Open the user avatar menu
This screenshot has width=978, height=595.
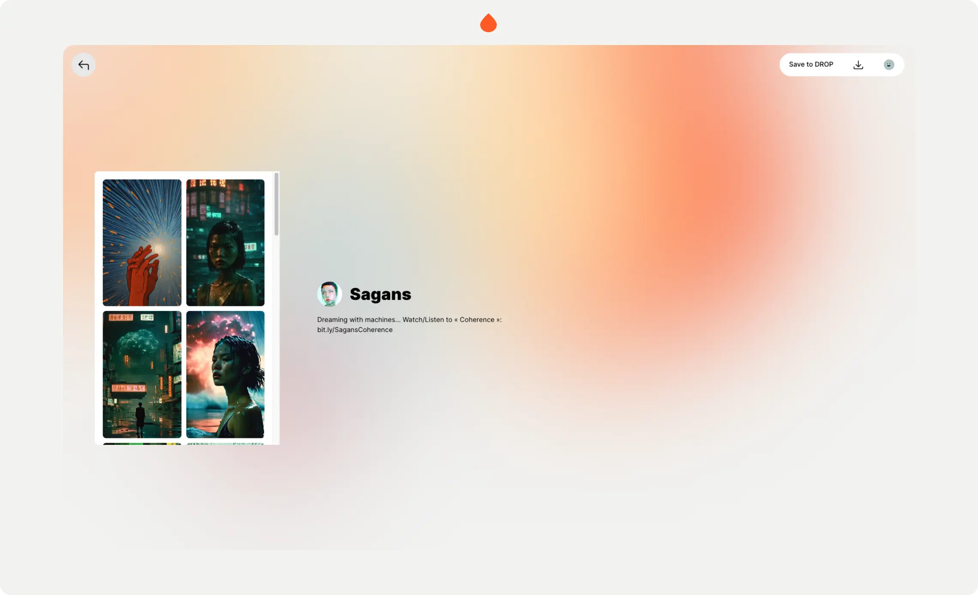(x=889, y=65)
